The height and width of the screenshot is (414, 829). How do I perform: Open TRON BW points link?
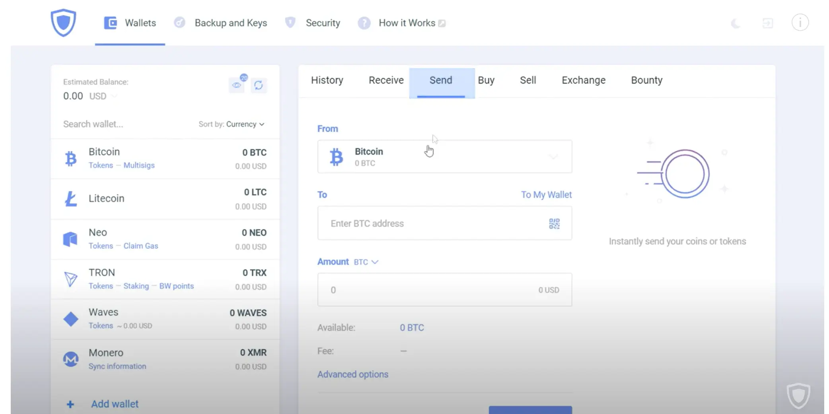click(x=177, y=286)
